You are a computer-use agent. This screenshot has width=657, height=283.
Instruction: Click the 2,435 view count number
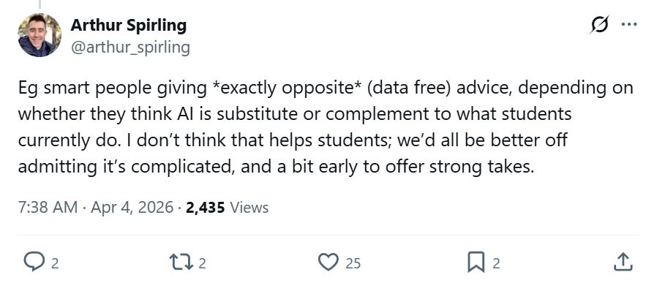206,207
